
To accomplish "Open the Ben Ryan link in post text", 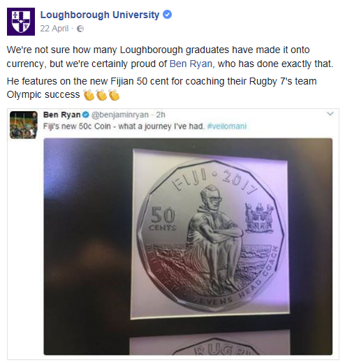I will [x=191, y=64].
